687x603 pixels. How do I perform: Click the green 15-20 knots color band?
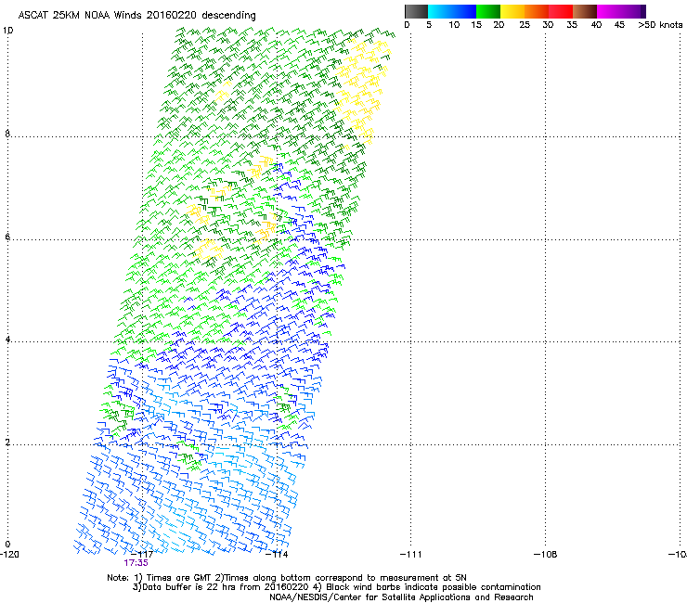[x=487, y=11]
